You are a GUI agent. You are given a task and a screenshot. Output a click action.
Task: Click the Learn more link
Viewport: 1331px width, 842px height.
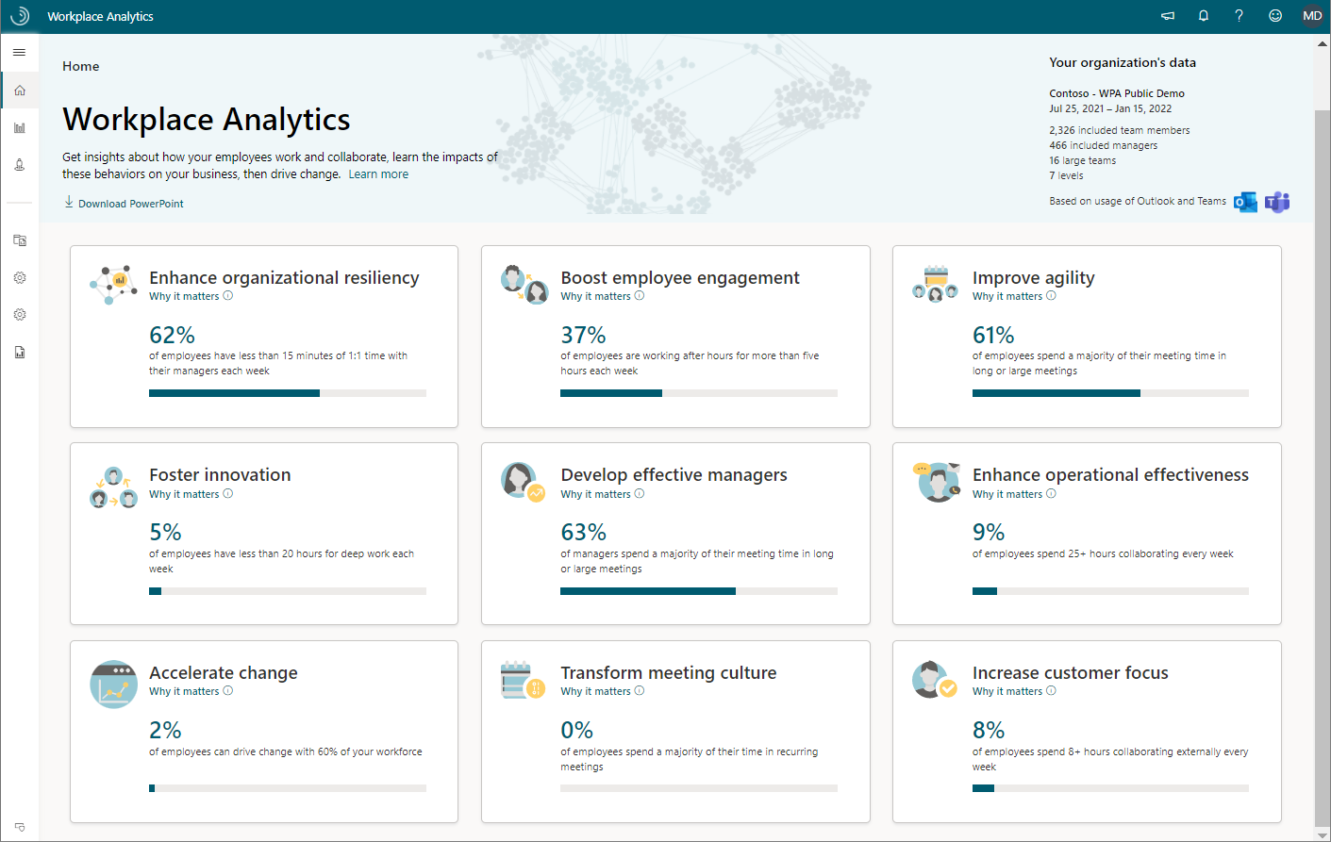(x=378, y=174)
